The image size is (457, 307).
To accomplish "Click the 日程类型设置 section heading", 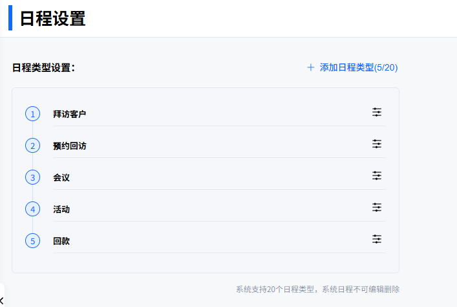I will [43, 67].
